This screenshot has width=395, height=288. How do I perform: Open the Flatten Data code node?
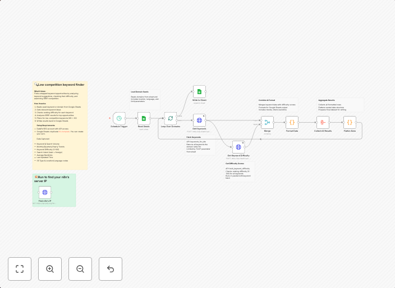coord(350,122)
